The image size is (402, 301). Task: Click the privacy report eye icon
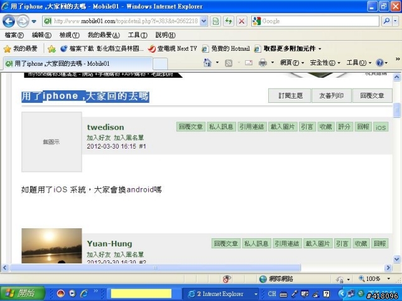click(227, 278)
